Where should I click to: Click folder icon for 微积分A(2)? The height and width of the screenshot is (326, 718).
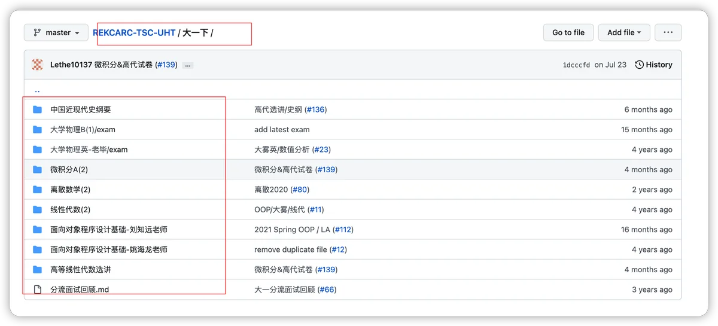pos(38,169)
